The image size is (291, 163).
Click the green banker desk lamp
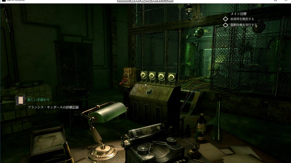pos(104,130)
